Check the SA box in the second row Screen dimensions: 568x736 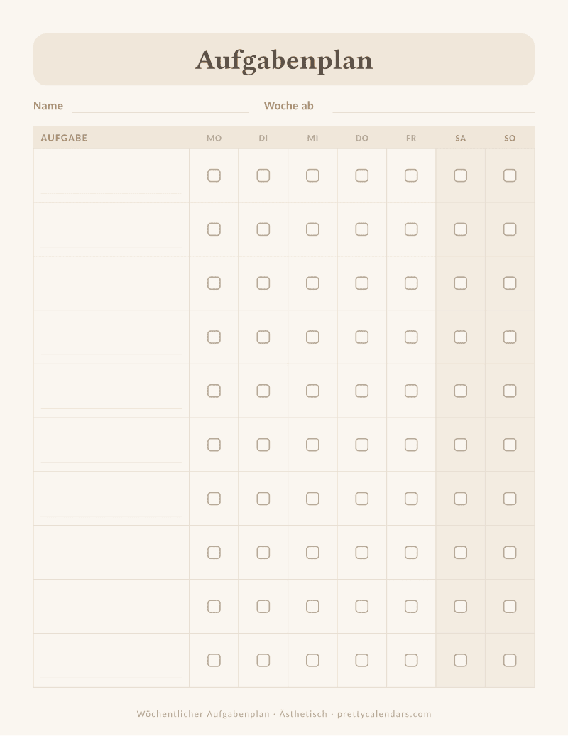(461, 229)
